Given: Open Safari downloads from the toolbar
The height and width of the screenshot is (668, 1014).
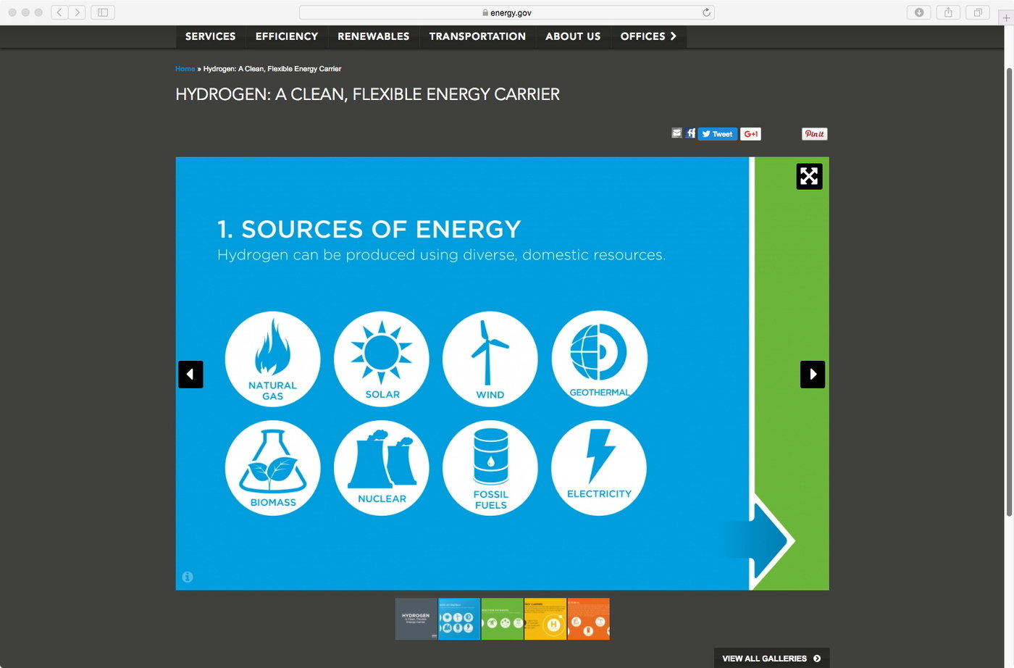Looking at the screenshot, I should point(918,12).
